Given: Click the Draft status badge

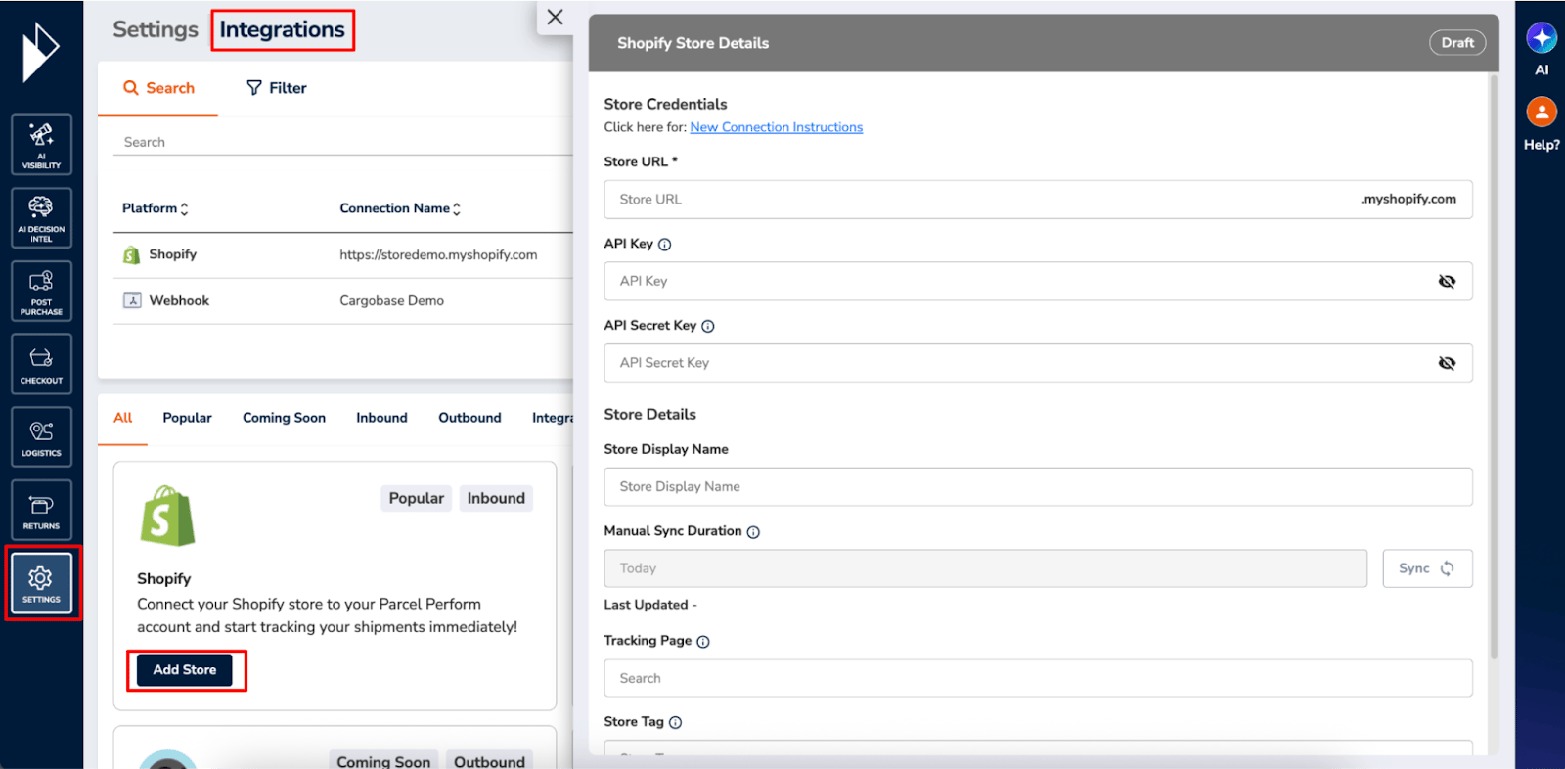Looking at the screenshot, I should pos(1457,43).
